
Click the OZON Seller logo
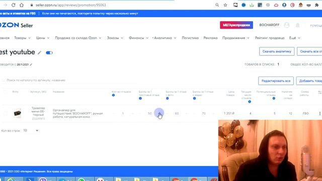(17, 25)
